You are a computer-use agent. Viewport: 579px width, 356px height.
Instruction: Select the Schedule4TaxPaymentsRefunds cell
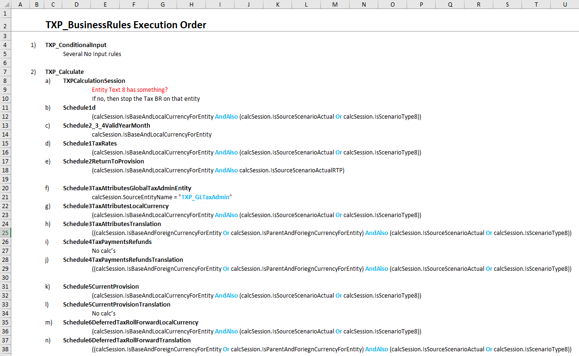click(107, 242)
